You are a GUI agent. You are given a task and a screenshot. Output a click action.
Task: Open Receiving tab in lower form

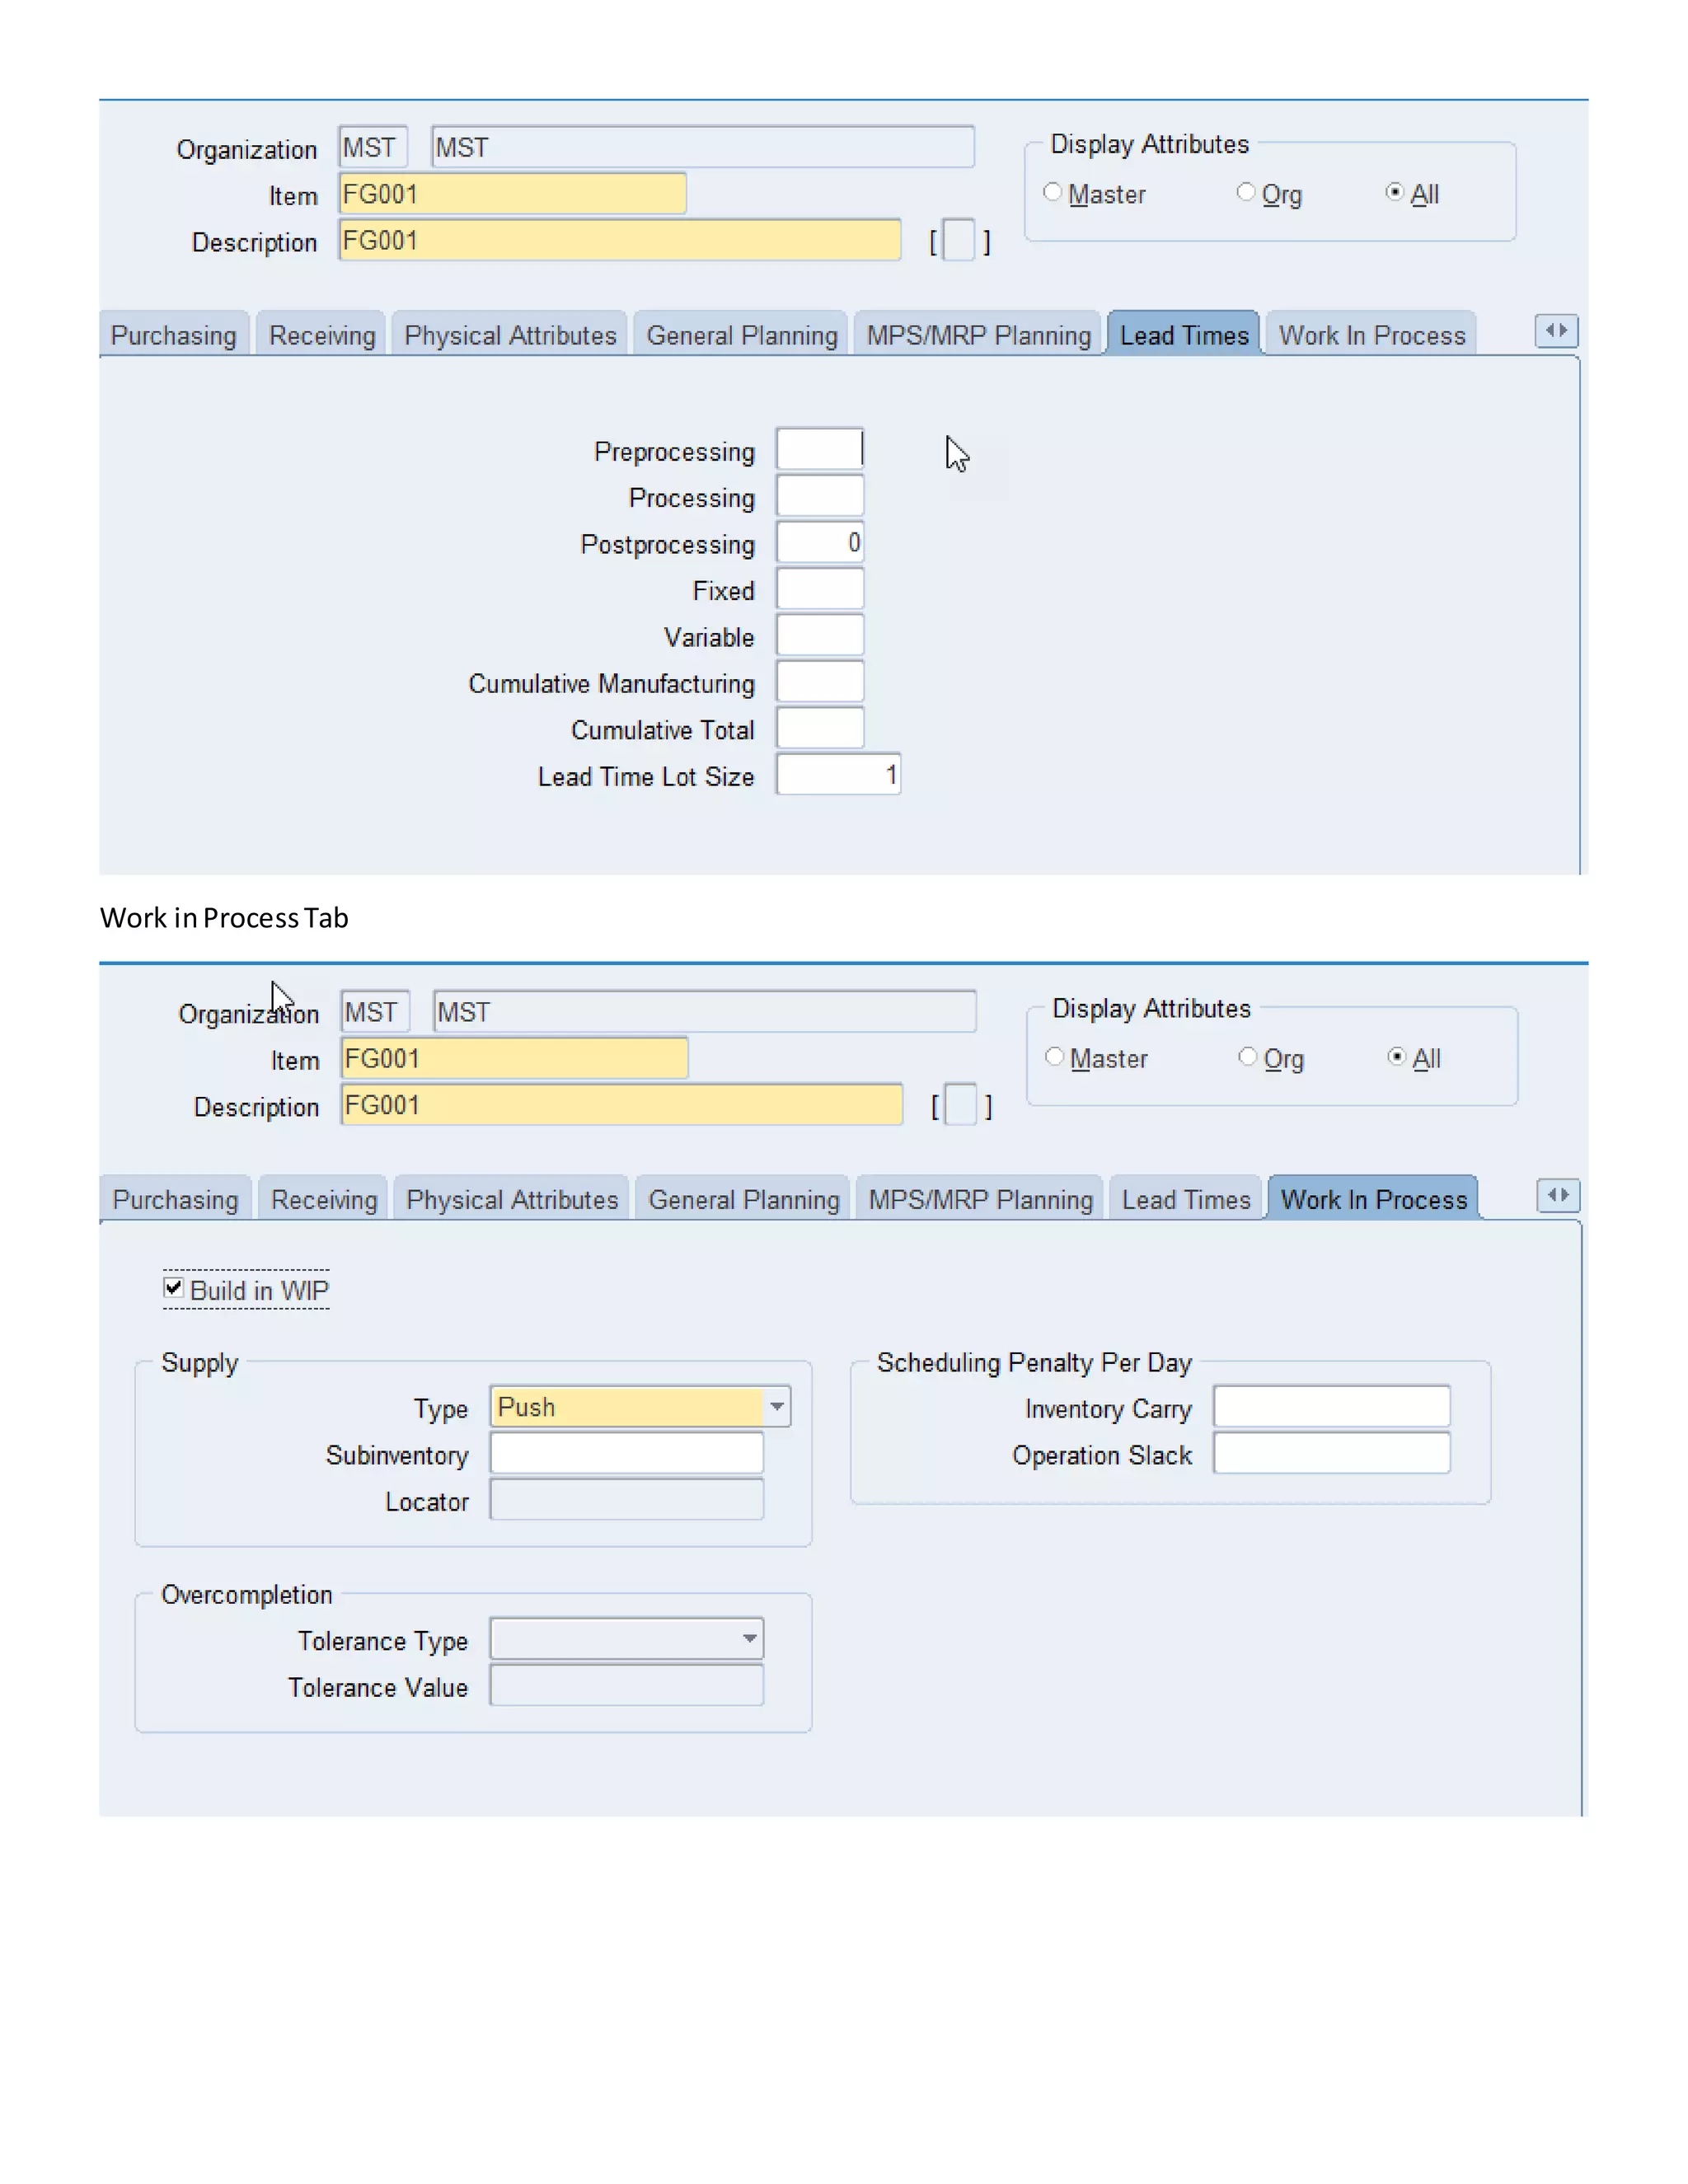point(324,1199)
